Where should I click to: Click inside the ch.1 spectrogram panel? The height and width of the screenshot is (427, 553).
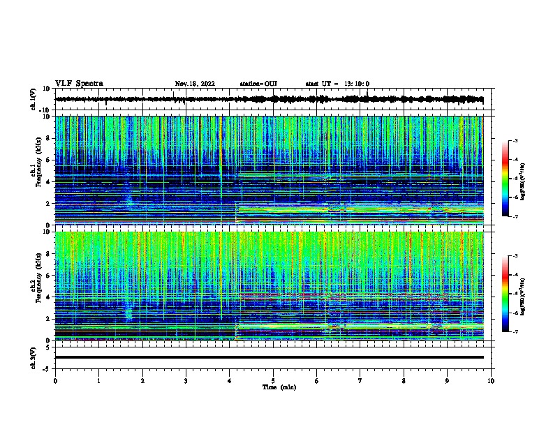270,170
